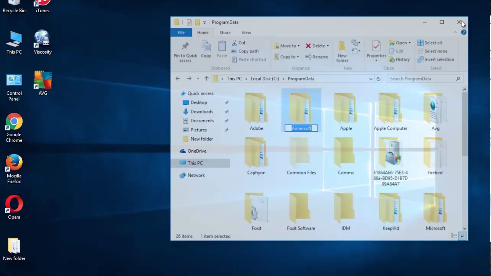Screen dimensions: 491x276
Task: Open Properties from the ribbon
Action: pos(376,51)
